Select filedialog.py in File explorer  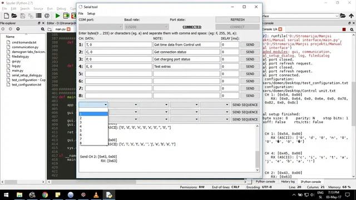pos(20,57)
